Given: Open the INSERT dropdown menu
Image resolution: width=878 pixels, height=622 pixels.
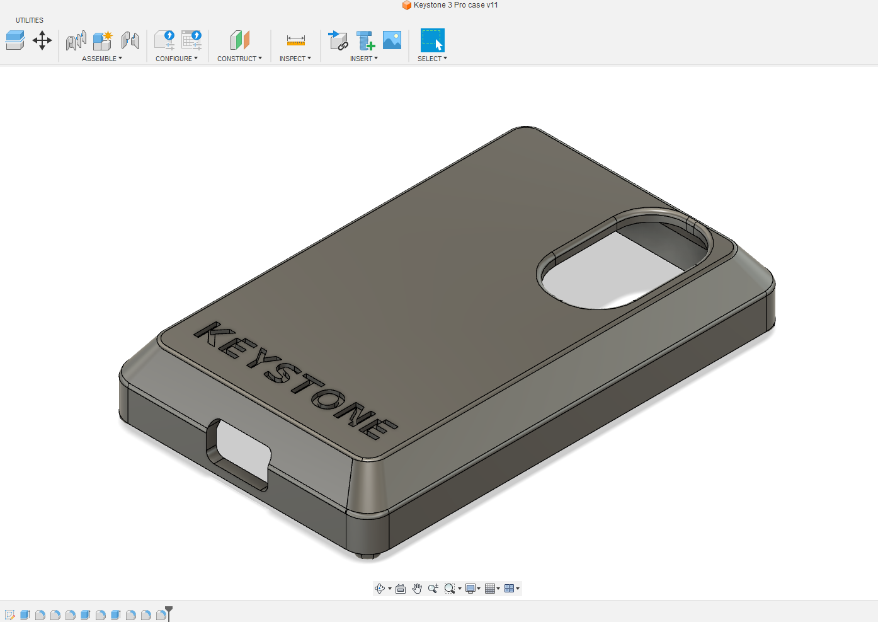Looking at the screenshot, I should pyautogui.click(x=364, y=59).
